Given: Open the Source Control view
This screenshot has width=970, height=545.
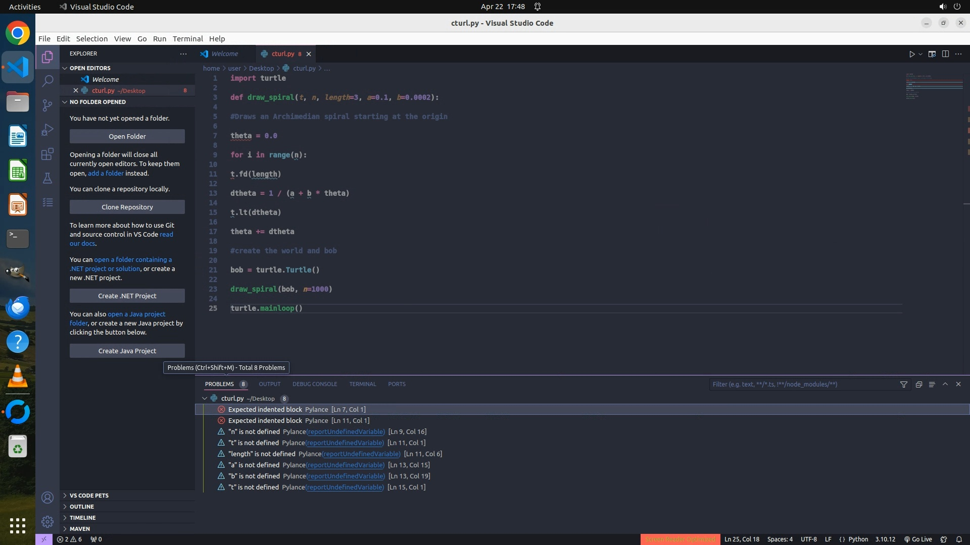Looking at the screenshot, I should click(x=47, y=105).
